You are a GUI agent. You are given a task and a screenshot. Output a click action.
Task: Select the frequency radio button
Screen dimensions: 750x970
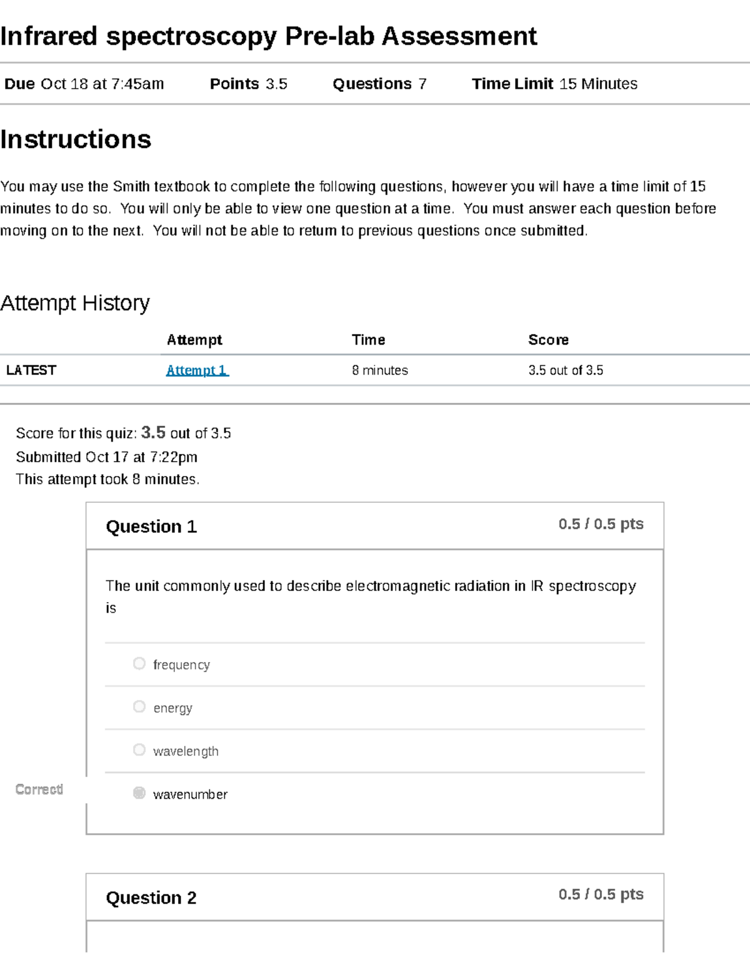(x=139, y=663)
